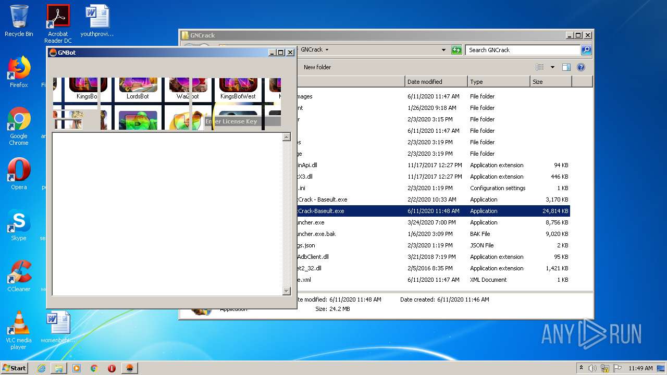Open Explorer help icon
The height and width of the screenshot is (375, 667).
click(581, 67)
